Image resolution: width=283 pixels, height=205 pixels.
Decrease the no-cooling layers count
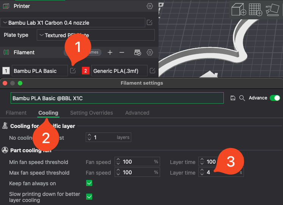[90, 139]
